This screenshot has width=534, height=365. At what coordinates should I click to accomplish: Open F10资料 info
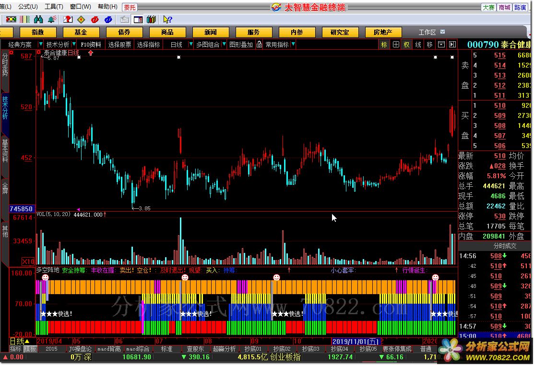point(91,44)
